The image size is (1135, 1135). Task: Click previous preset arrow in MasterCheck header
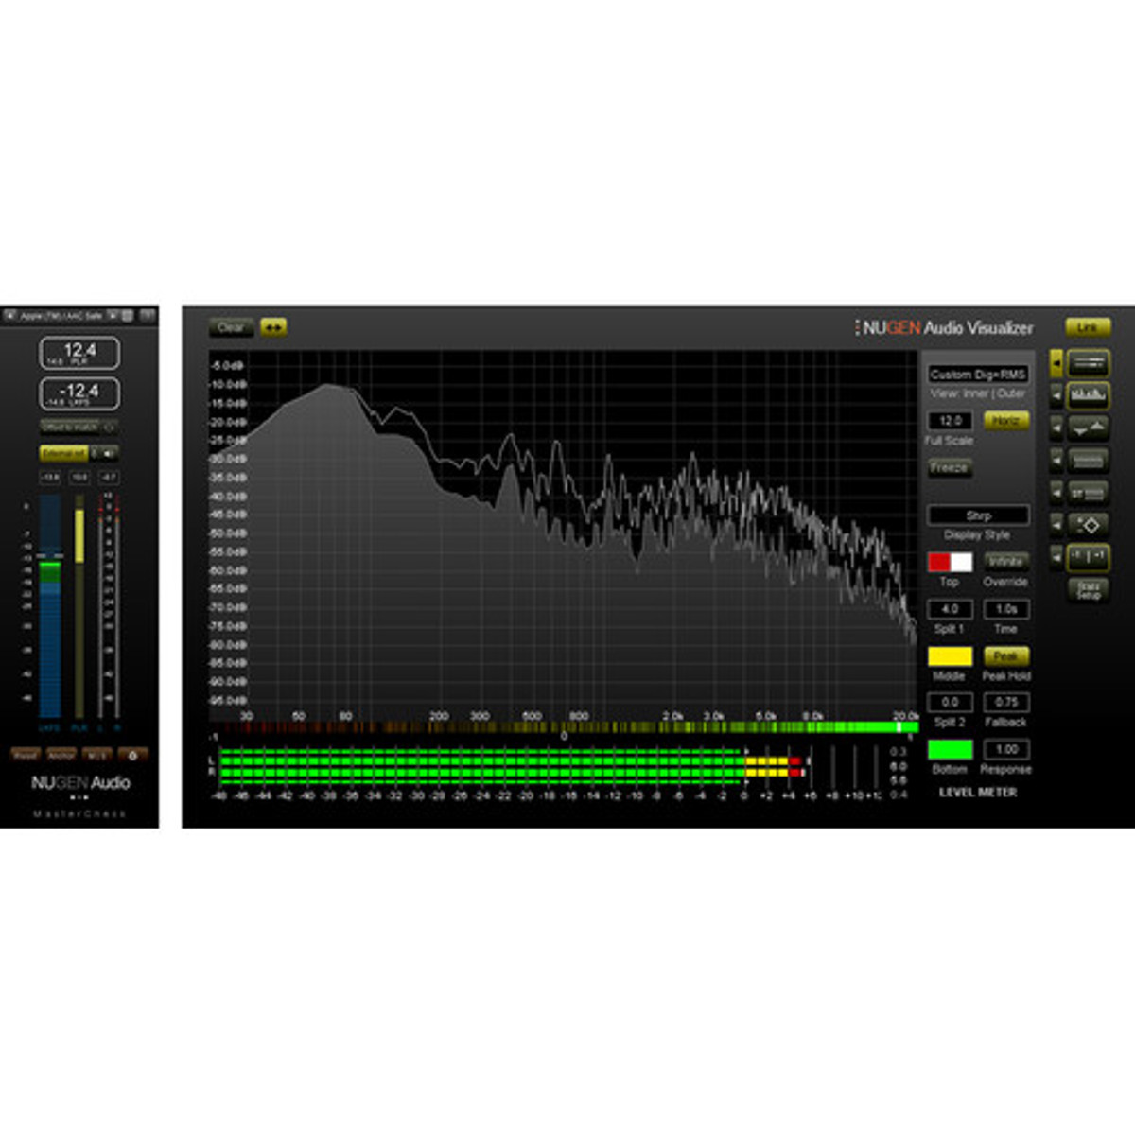(x=10, y=315)
